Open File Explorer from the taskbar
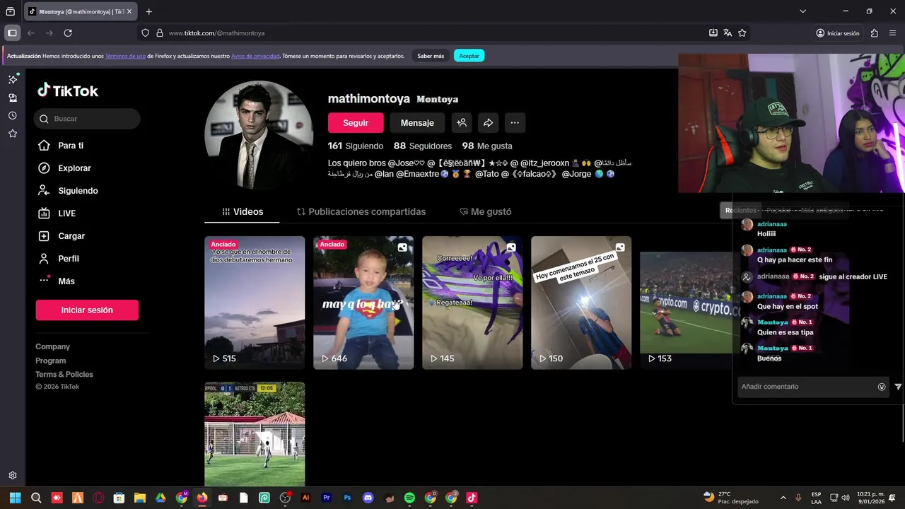Viewport: 905px width, 509px height. 140,498
